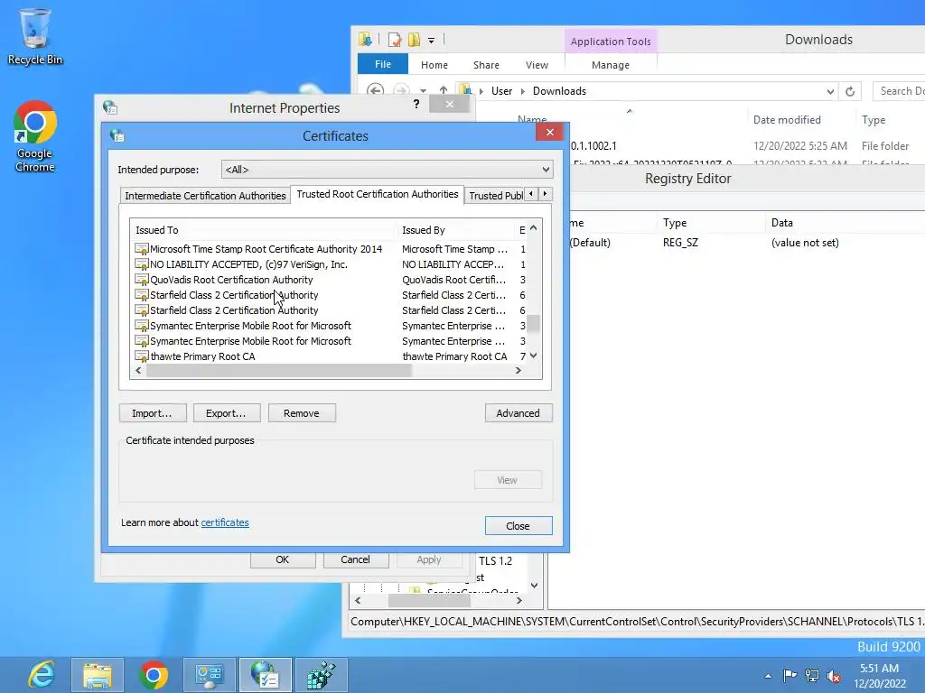Viewport: 925px width, 693px height.
Task: Sort by Date modified column in Downloads
Action: (787, 120)
